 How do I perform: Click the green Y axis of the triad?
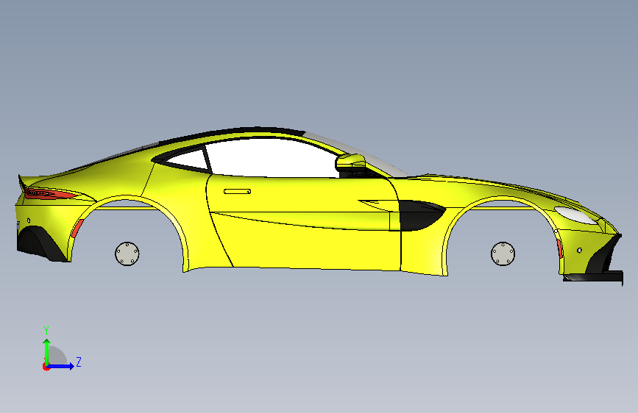pyautogui.click(x=46, y=351)
